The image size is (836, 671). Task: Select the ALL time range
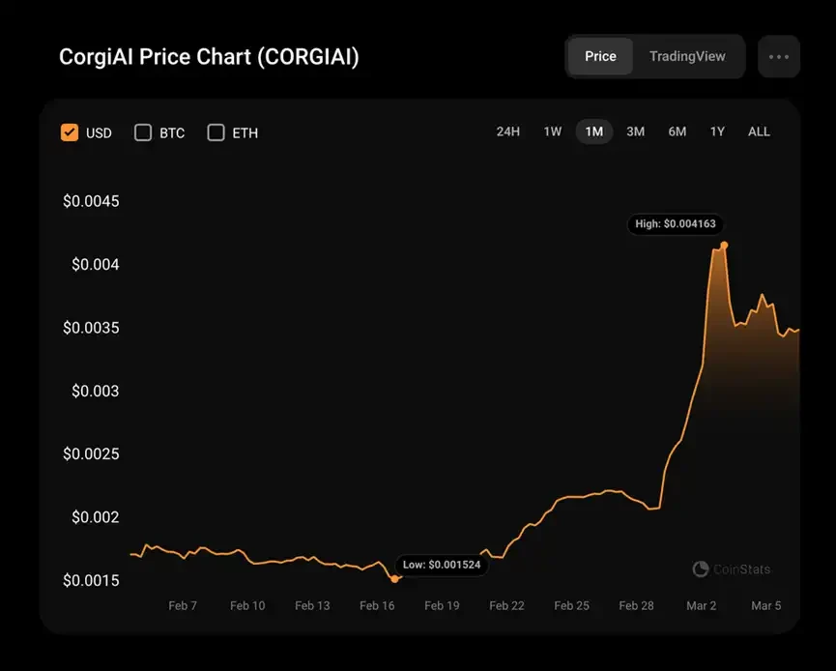click(759, 131)
